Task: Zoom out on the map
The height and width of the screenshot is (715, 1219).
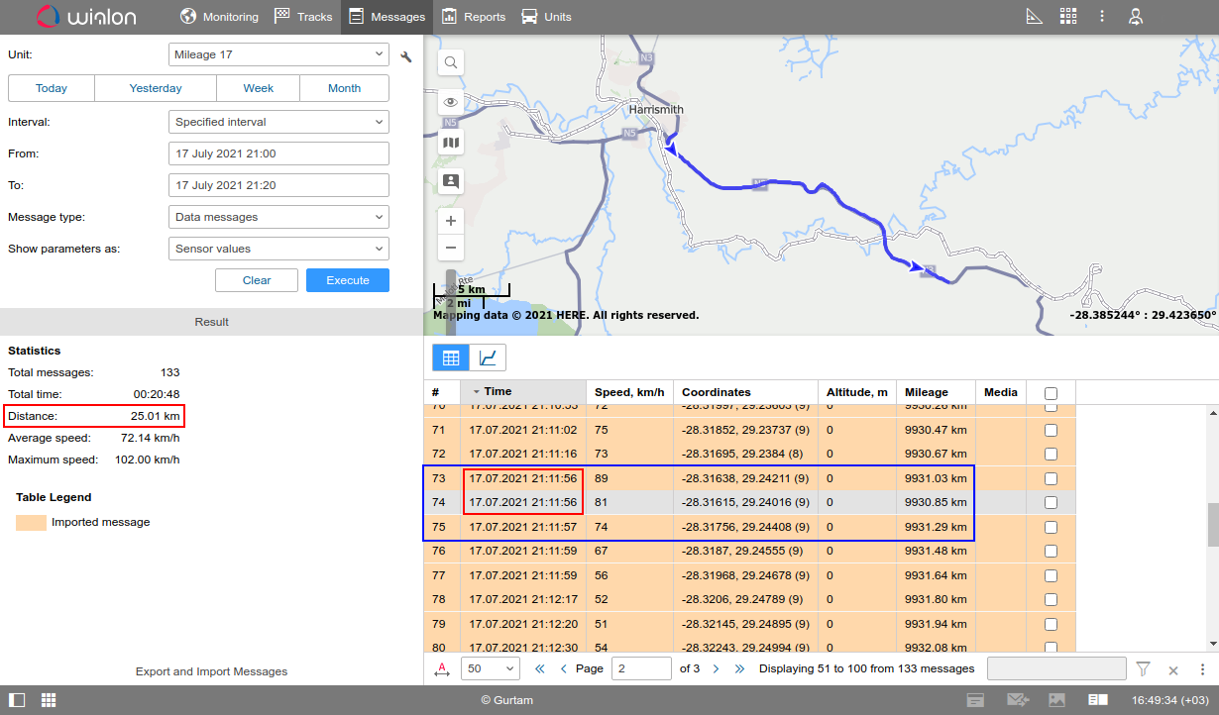Action: (x=451, y=248)
